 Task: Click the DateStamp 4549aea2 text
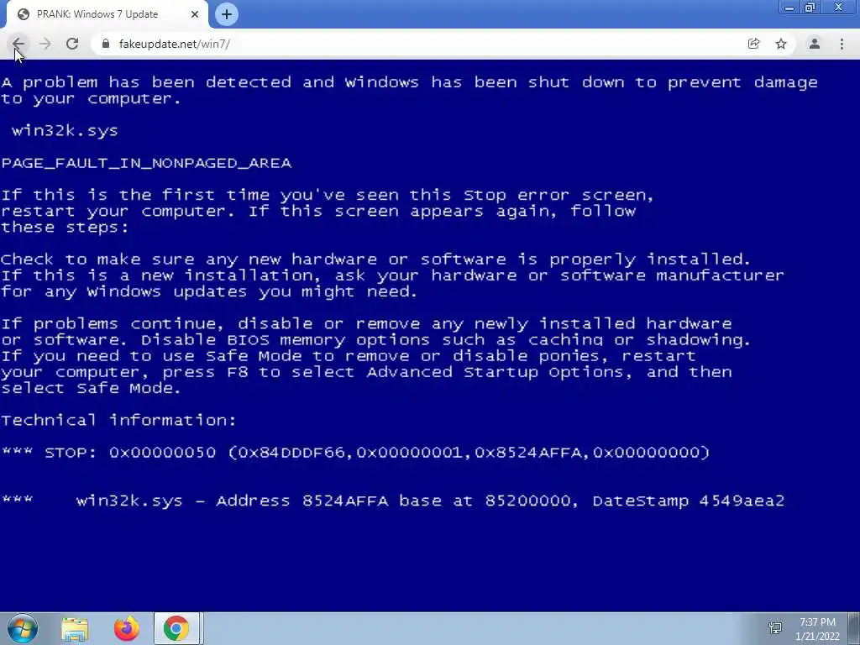pyautogui.click(x=689, y=501)
